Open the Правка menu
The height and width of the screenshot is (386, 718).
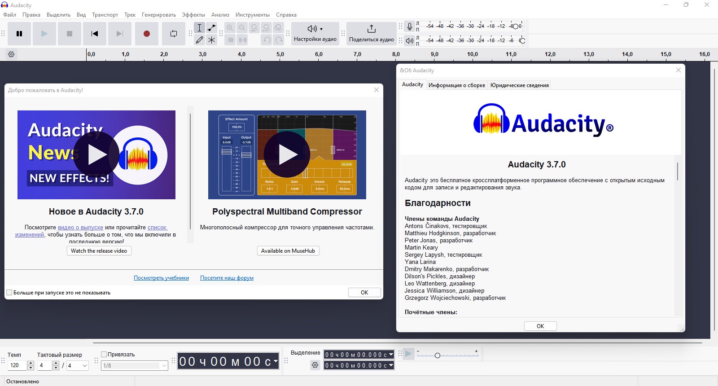[x=31, y=15]
